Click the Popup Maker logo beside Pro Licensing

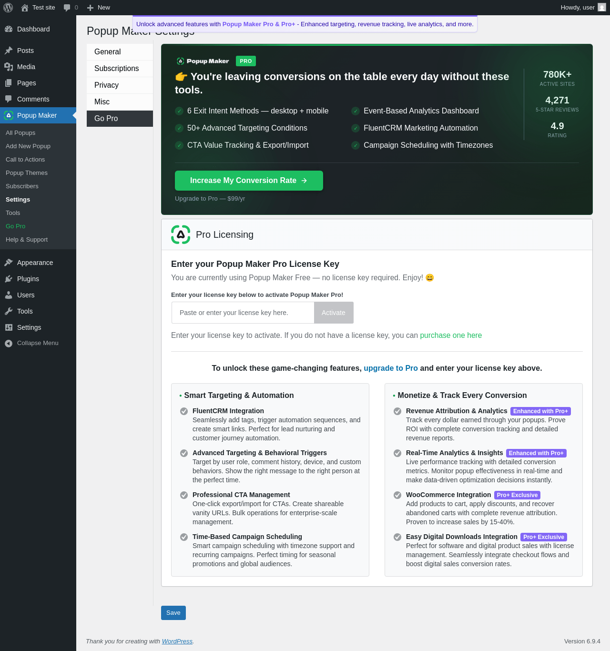click(x=181, y=234)
